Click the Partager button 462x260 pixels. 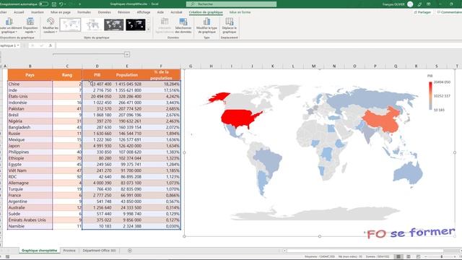422,12
